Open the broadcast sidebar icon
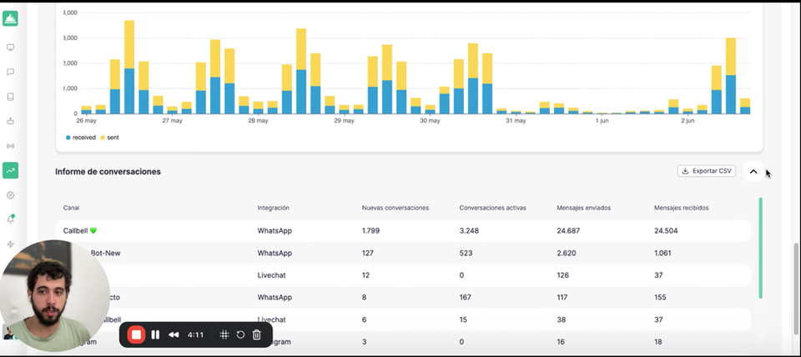The width and height of the screenshot is (801, 357). 10,146
